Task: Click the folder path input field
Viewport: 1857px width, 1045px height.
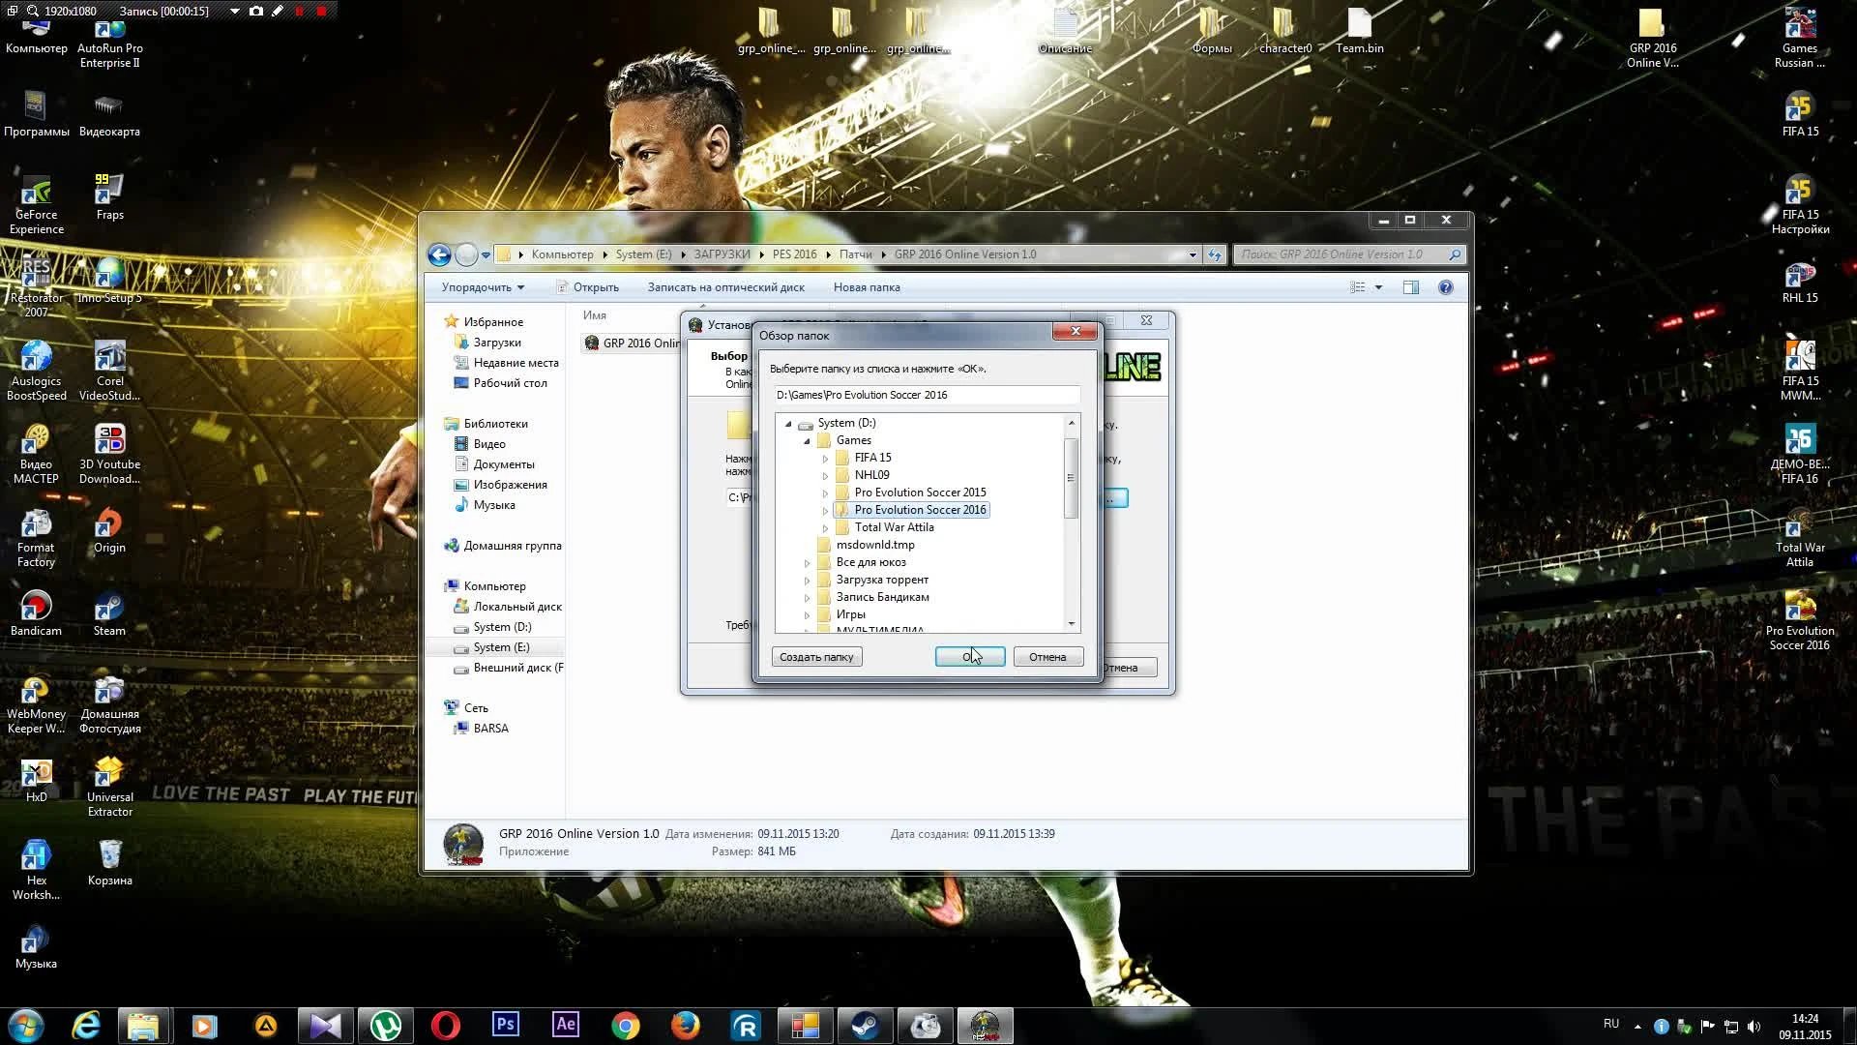Action: pos(926,395)
